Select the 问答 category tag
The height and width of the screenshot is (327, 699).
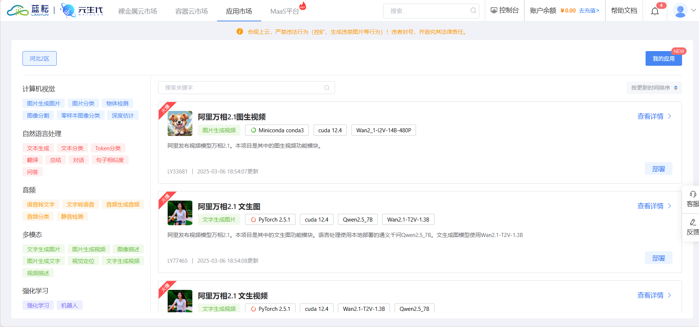[x=32, y=172]
